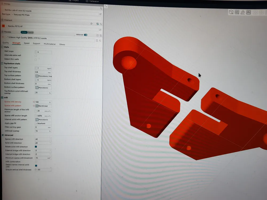Screen dimensions: 267x200
Task: Click Filter out tiny gaps field
Action: pyautogui.click(x=43, y=127)
